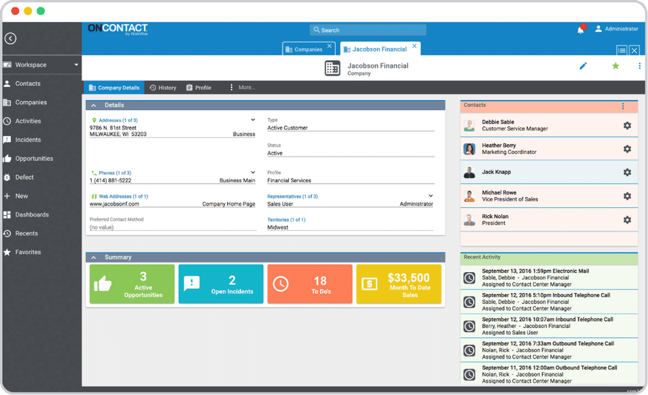Mark Jacobson Financial as favorite with star
This screenshot has height=395, width=648.
point(615,65)
